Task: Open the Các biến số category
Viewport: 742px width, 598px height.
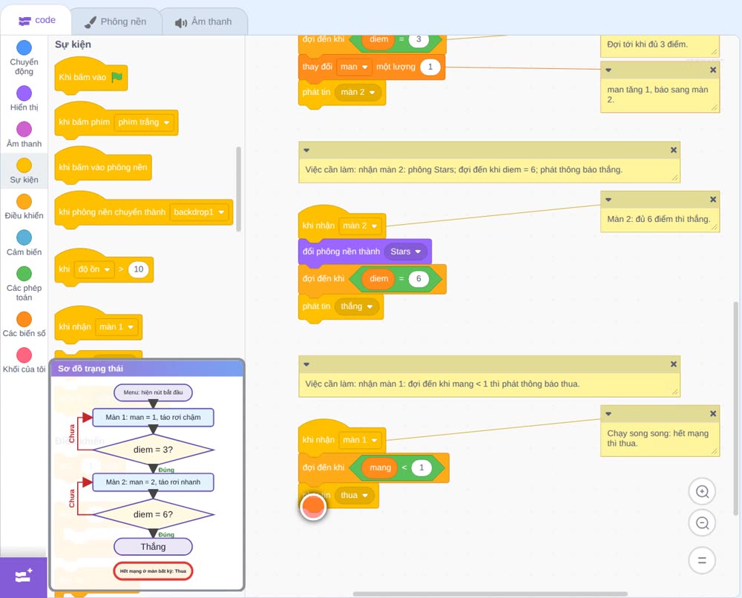Action: 24,324
